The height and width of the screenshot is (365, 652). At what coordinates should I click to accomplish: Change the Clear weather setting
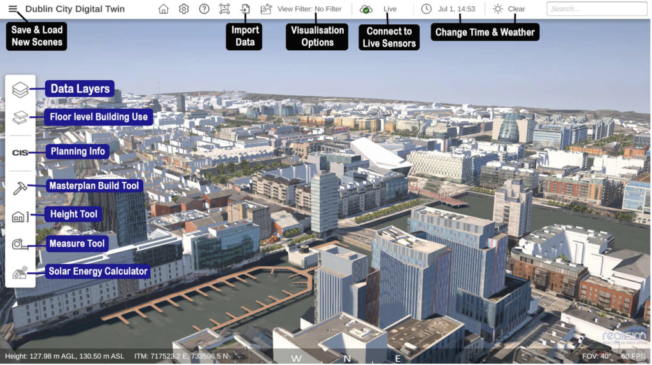[516, 9]
